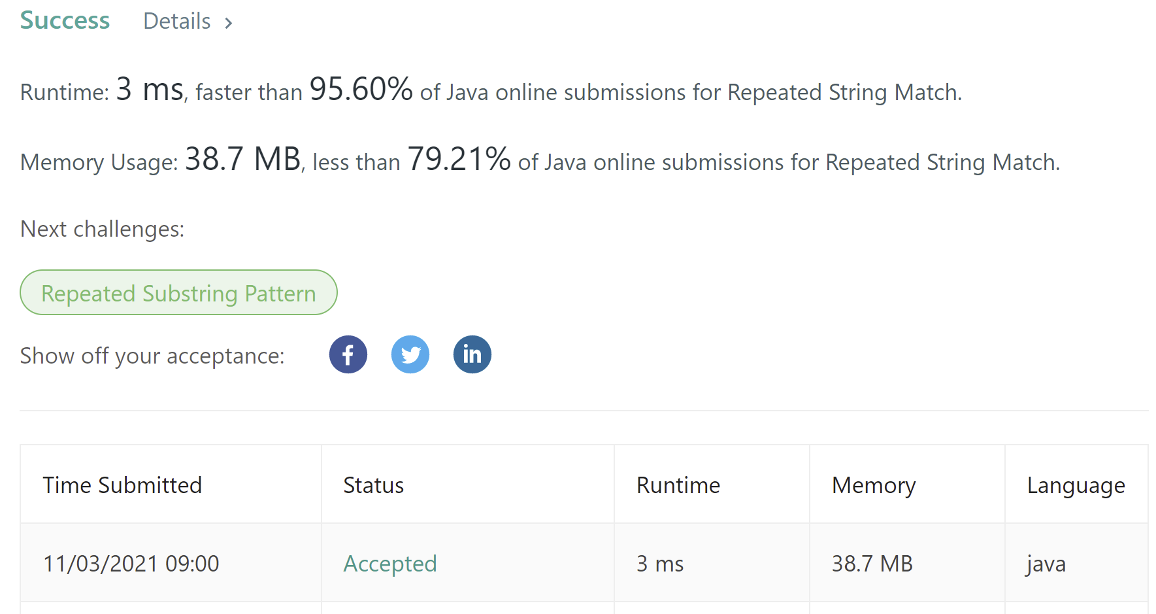Share acceptance on LinkedIn
Viewport: 1156px width, 614px height.
pos(472,354)
